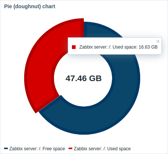Close the Used space tooltip popup
This screenshot has width=168, height=154.
click(x=158, y=41)
